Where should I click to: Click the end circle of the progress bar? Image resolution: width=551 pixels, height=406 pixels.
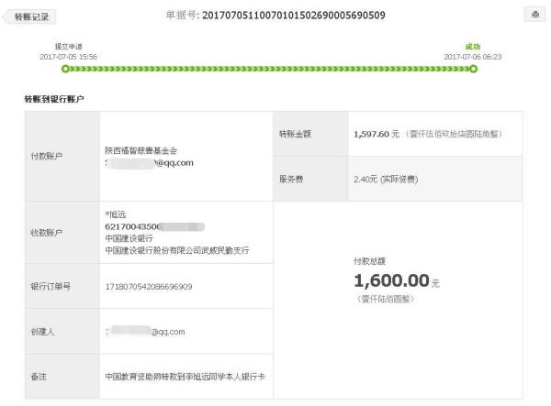click(x=473, y=69)
